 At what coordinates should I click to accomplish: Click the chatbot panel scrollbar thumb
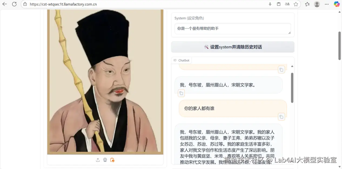[292, 88]
